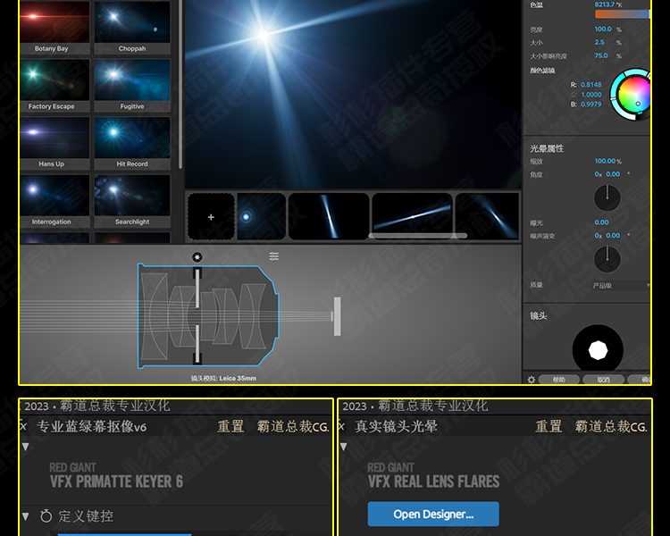The image size is (670, 536).
Task: Edit the 角度 value 0.00
Action: (x=613, y=174)
